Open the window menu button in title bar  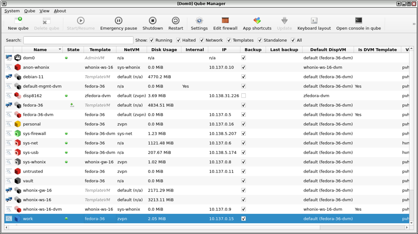[4, 3]
